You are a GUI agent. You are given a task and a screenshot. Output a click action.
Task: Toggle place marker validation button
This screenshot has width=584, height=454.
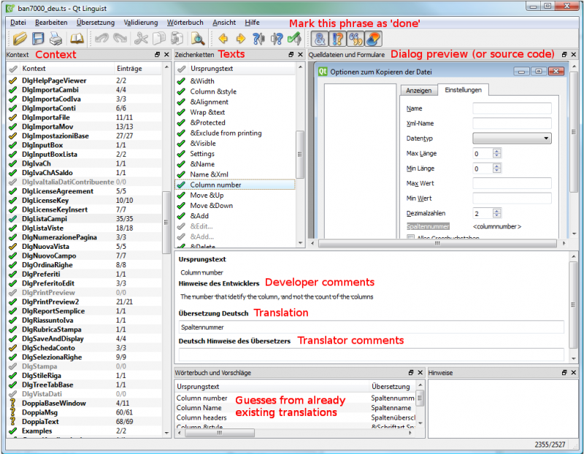coord(374,39)
